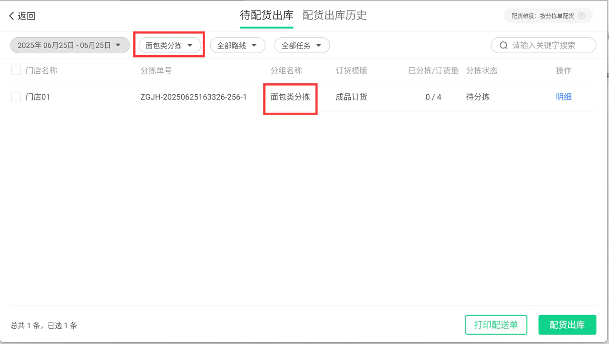Open the date range dropdown 06月25日 - 06月25日
The image size is (609, 344).
[70, 45]
